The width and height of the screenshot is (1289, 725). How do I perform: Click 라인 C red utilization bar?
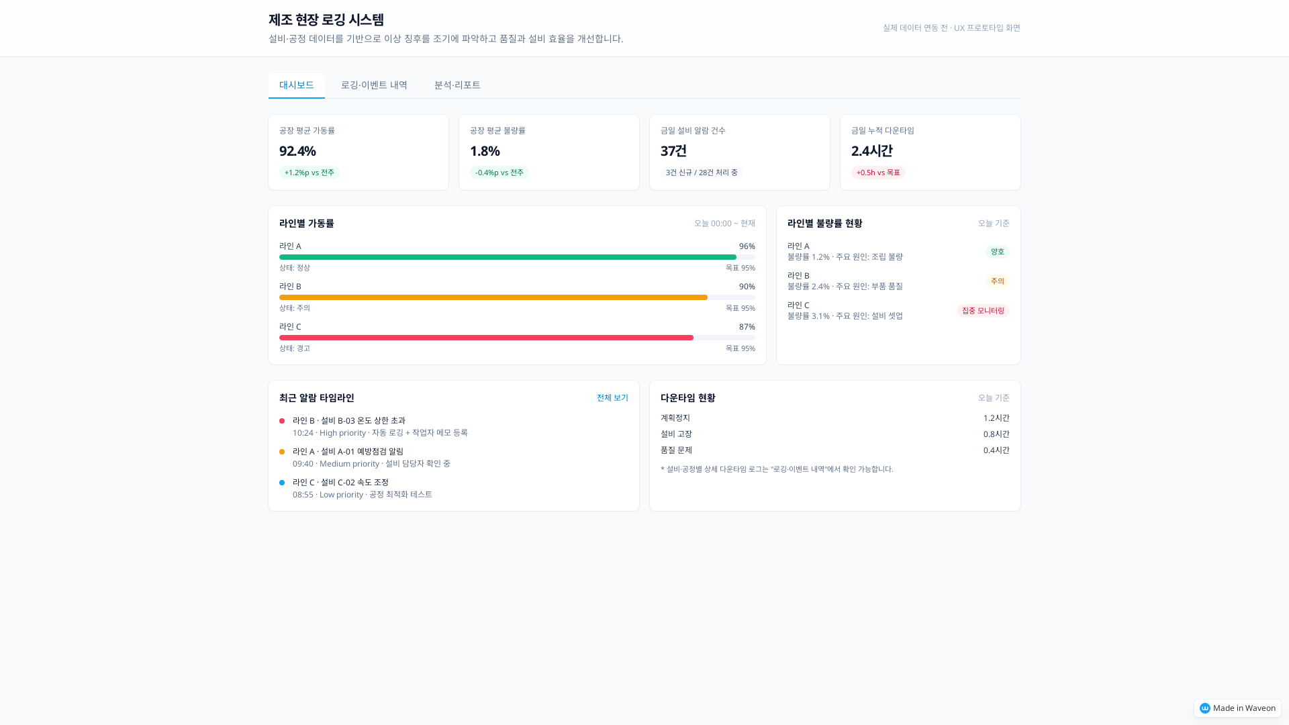[486, 338]
